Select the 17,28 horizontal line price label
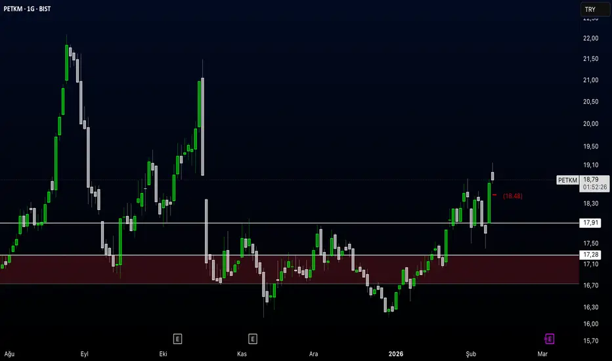The width and height of the screenshot is (612, 361). 590,255
